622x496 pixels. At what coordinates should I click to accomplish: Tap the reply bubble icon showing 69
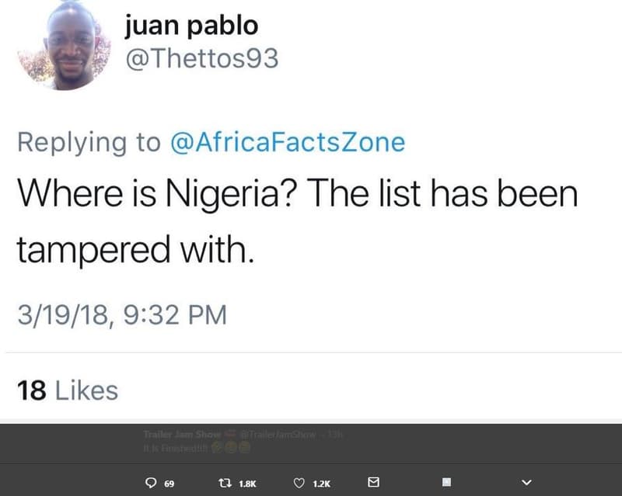pos(152,483)
